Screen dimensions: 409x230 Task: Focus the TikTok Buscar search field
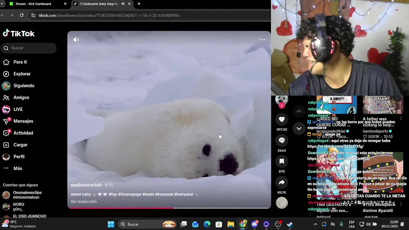click(28, 48)
